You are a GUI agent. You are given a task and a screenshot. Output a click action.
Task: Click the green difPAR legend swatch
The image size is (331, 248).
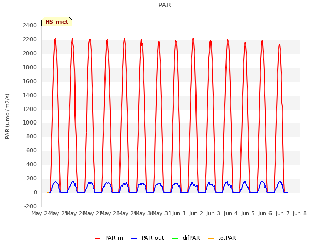click(x=175, y=239)
